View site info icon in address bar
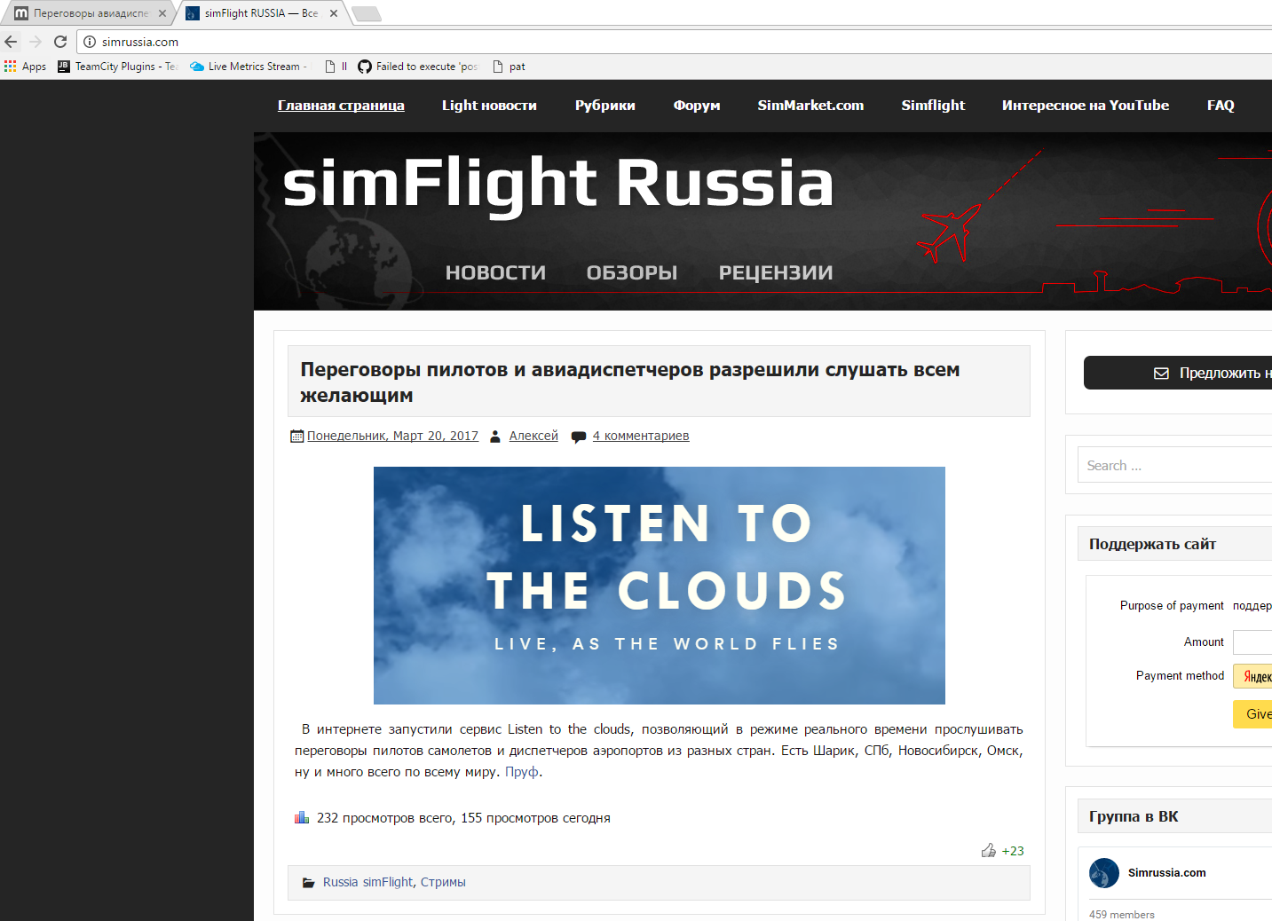Screen dimensions: 1272x921 click(90, 42)
